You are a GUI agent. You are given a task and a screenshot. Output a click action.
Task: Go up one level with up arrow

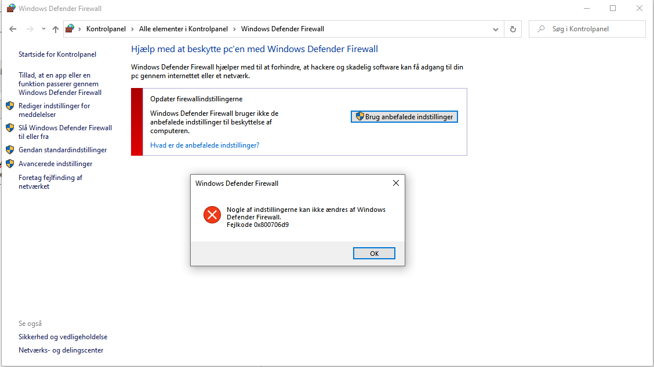(56, 29)
